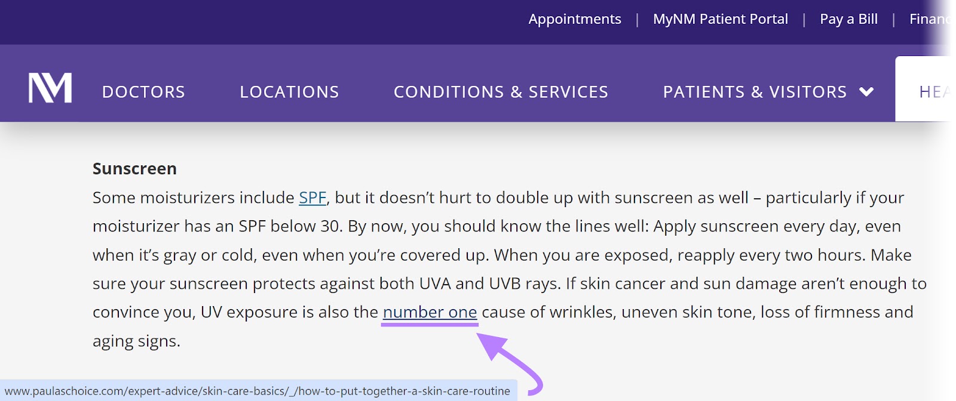Click the underlined number one link

pyautogui.click(x=430, y=311)
